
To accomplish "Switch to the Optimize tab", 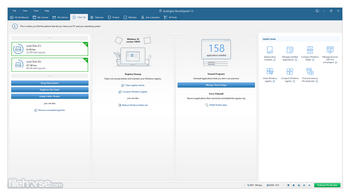I will point(97,17).
